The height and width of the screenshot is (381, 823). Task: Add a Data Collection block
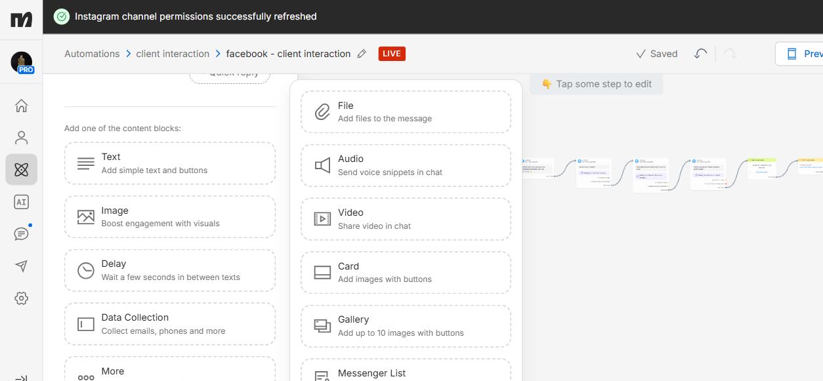(x=170, y=324)
